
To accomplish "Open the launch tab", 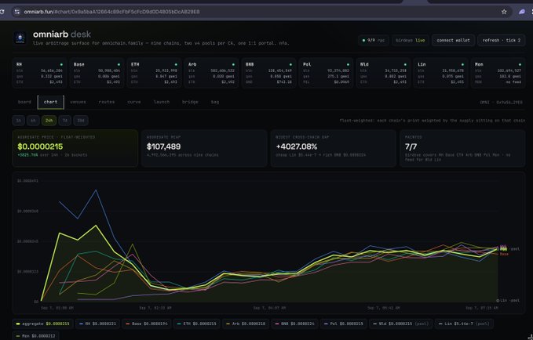I will point(162,102).
